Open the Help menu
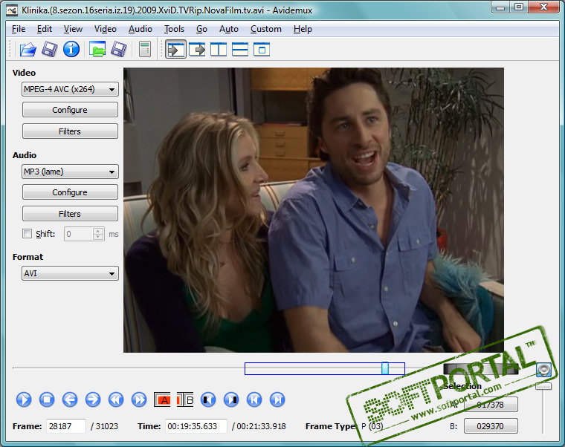The image size is (565, 447). click(x=303, y=29)
